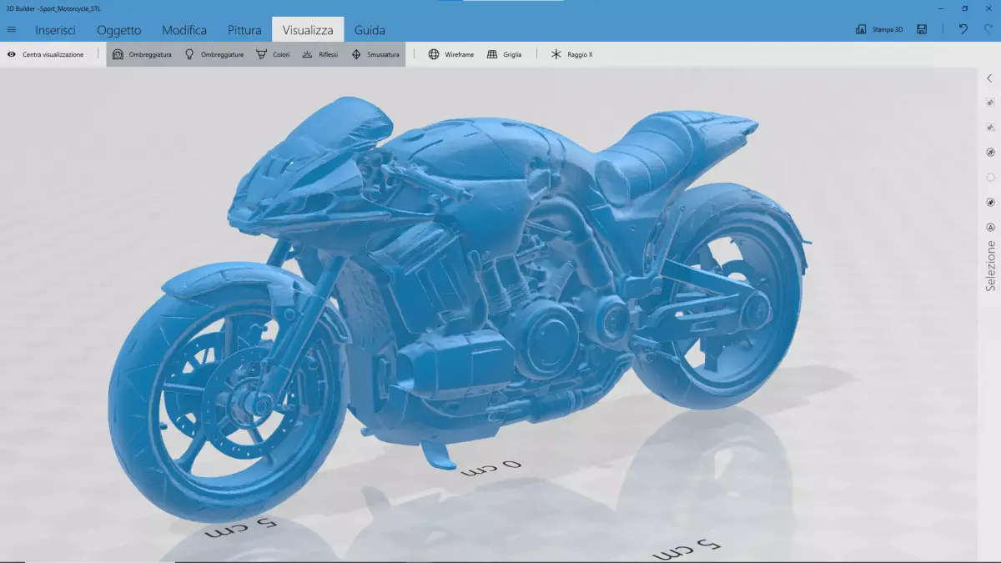Viewport: 1001px width, 563px height.
Task: Click Stampa 3D button
Action: (x=879, y=29)
